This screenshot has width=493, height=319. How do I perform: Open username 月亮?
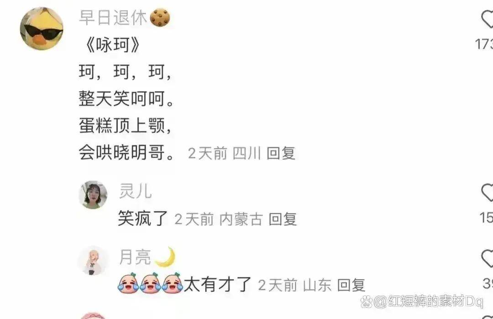(135, 257)
